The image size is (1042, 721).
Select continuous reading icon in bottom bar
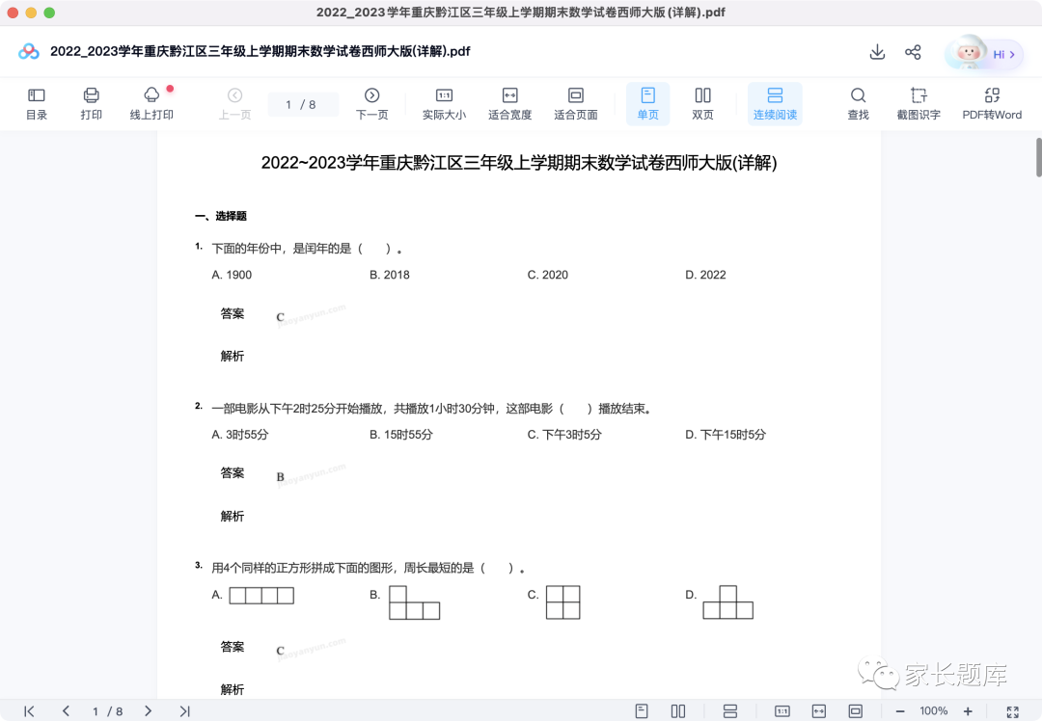730,711
